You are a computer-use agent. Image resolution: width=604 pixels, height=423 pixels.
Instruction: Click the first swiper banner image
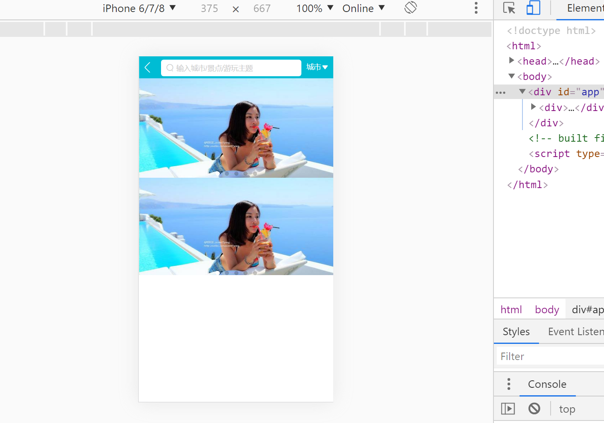pos(236,128)
